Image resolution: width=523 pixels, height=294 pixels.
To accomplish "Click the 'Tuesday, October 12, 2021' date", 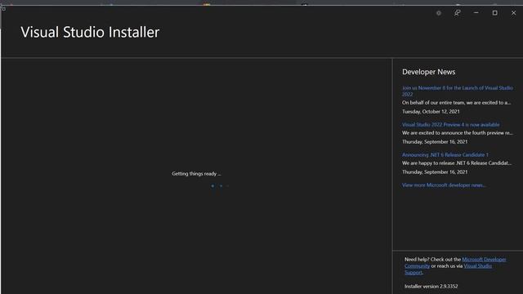I will (x=431, y=112).
